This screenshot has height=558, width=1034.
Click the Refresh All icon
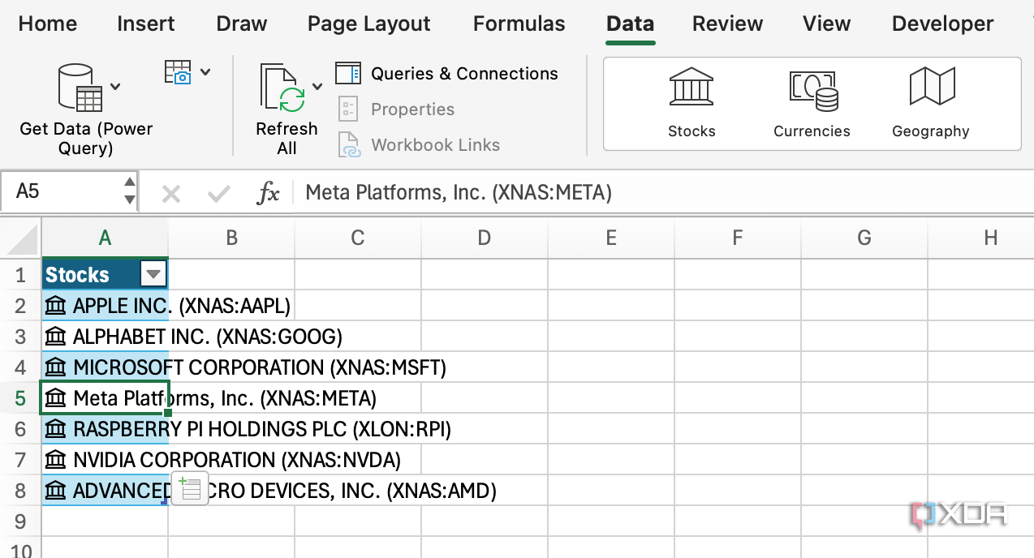tap(280, 85)
